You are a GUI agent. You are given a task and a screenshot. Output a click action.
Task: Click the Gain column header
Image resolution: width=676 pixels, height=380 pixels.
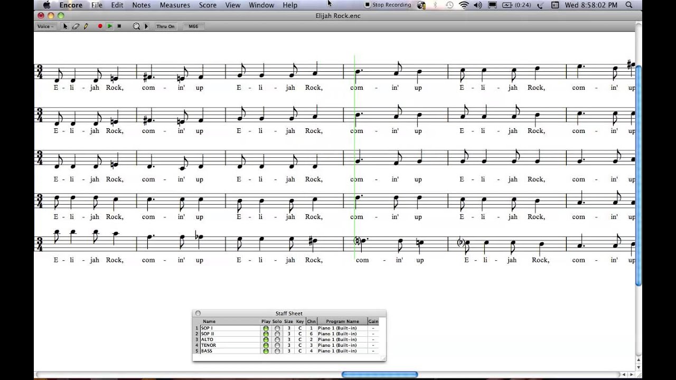[x=373, y=321]
